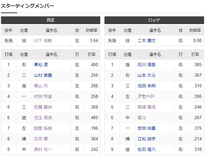Screen dimensions: 206x157
Task: Select cleanup hitter アセベド
Action: pyautogui.click(x=146, y=96)
